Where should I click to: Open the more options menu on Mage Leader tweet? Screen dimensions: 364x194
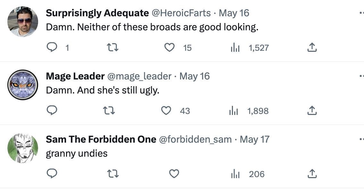(361, 76)
